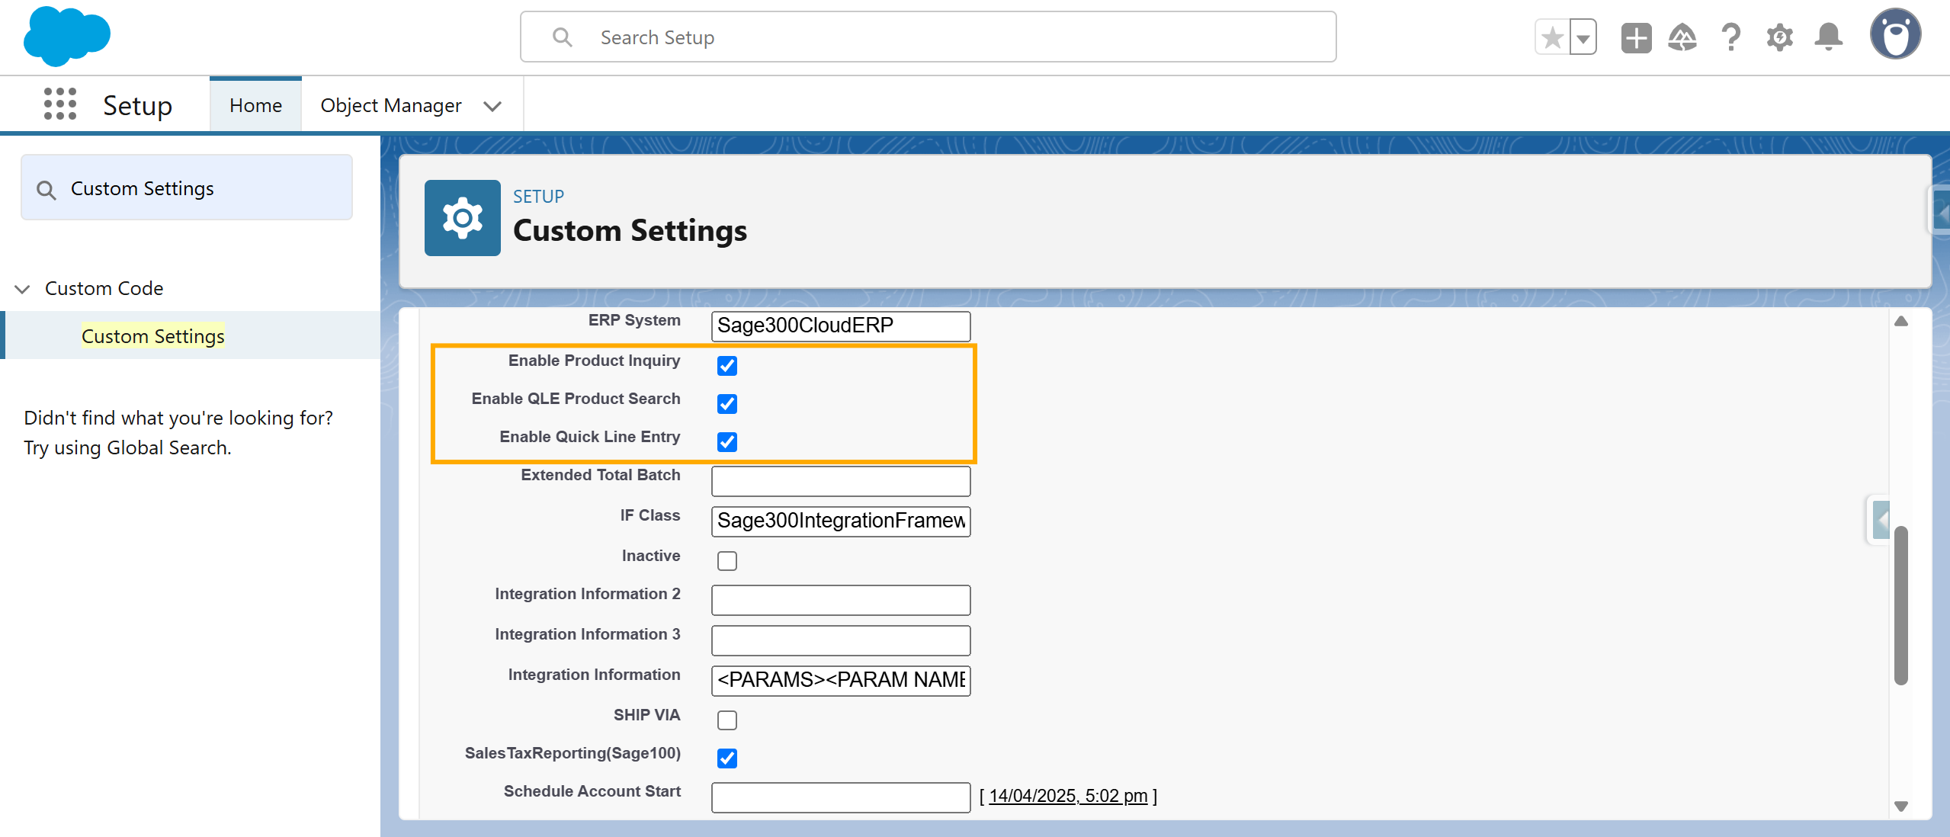Uncheck Enable Product Inquiry
This screenshot has height=837, width=1950.
tap(727, 365)
